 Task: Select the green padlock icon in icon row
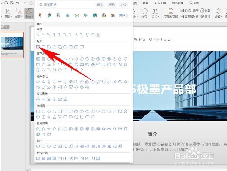click(x=67, y=15)
